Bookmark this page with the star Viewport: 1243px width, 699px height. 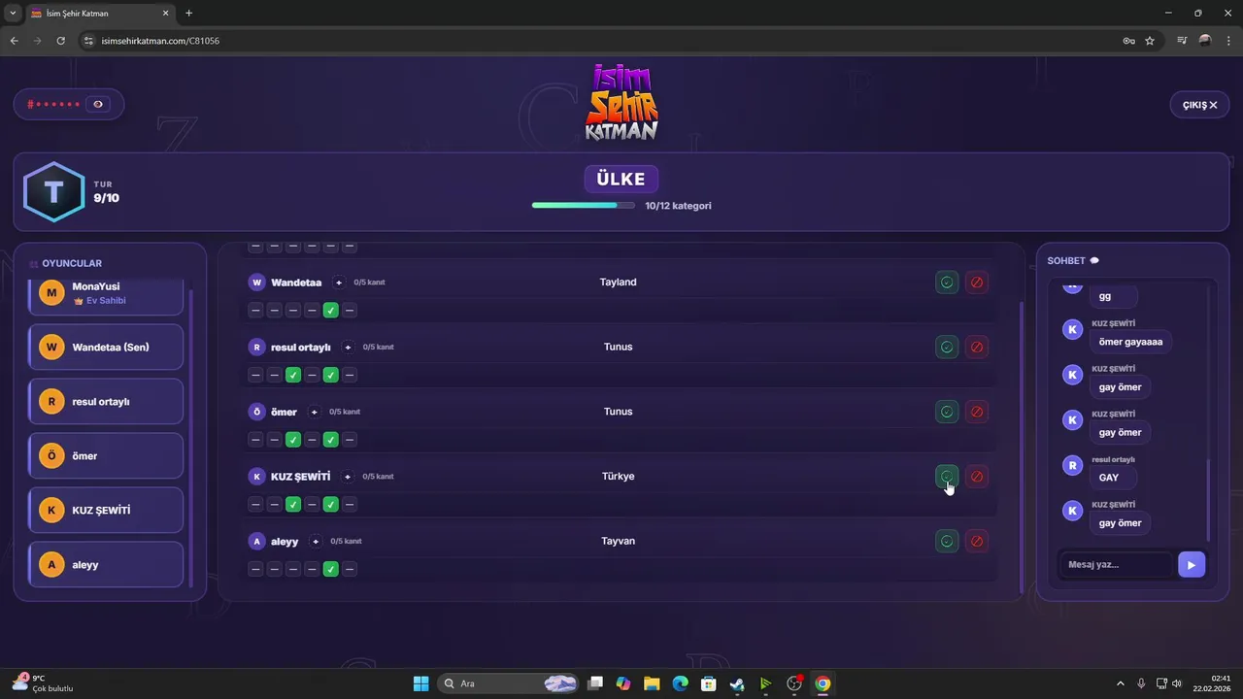pos(1150,41)
